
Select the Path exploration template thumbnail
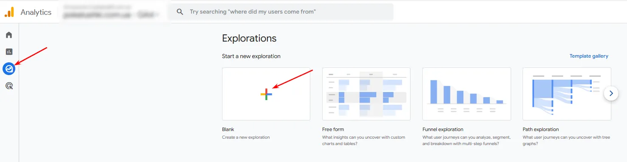(x=567, y=94)
